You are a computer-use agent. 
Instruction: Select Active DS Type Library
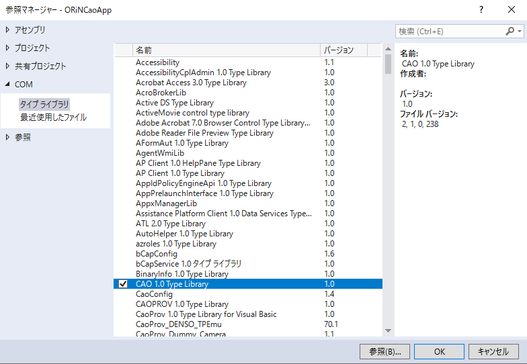[x=248, y=103]
